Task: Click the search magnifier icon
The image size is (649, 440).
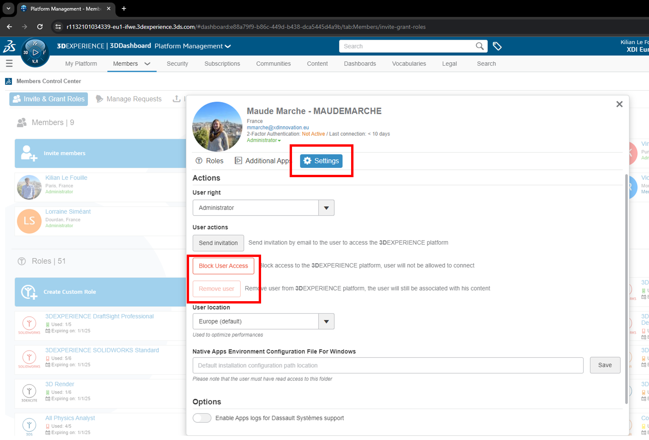Action: 480,46
